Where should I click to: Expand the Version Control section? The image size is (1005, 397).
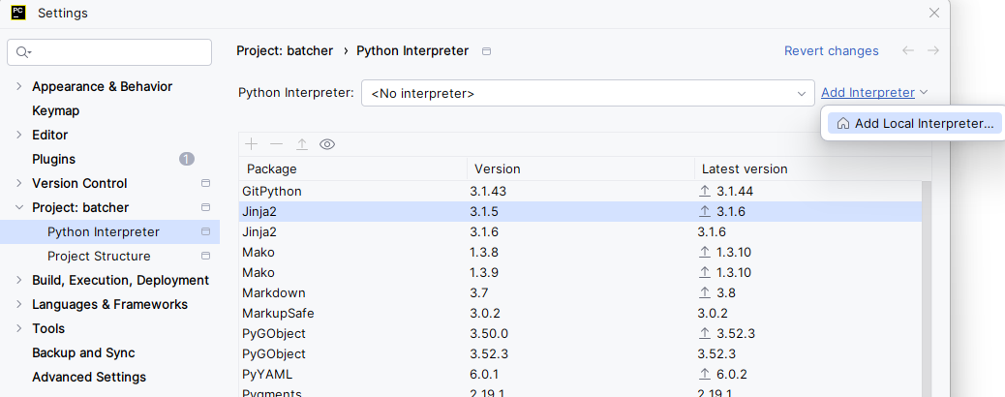[x=18, y=183]
